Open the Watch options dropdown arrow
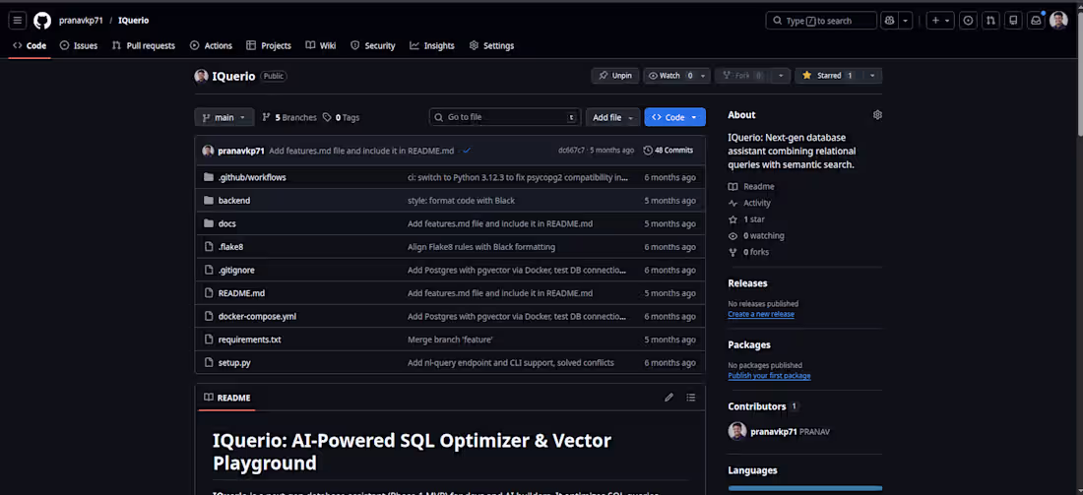This screenshot has width=1083, height=495. 703,76
